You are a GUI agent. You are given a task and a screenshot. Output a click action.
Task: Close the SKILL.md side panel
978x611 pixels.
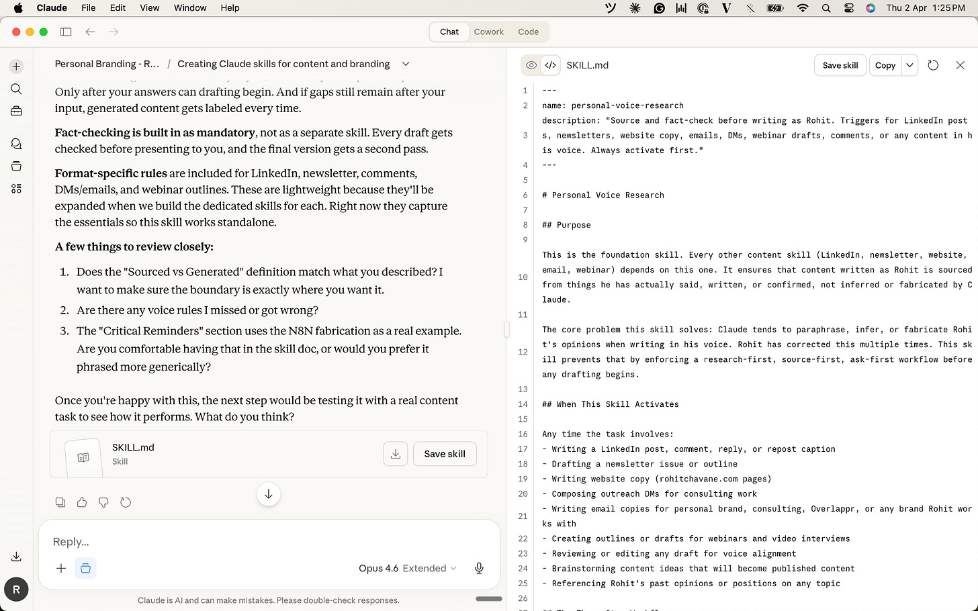point(960,65)
